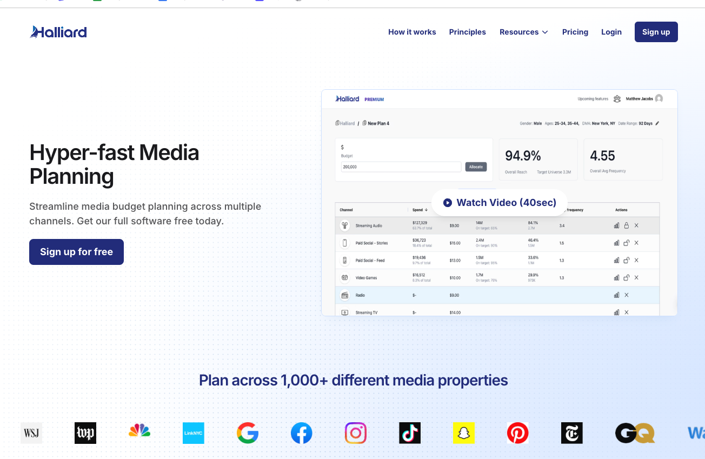Screen dimensions: 705x459
Task: Click the Halliard breadcrumb in preview
Action: [345, 123]
